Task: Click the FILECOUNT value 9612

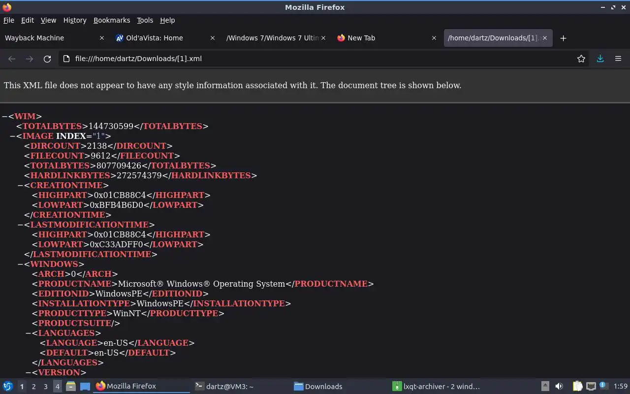Action: click(x=100, y=156)
